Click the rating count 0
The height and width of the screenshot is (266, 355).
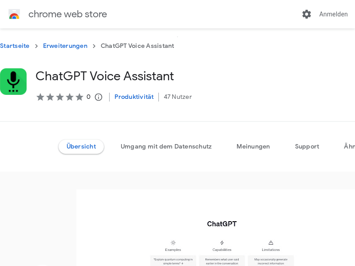[88, 97]
